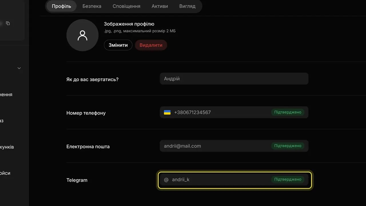Switch to the Безпека tab
Image resolution: width=366 pixels, height=206 pixels.
92,6
